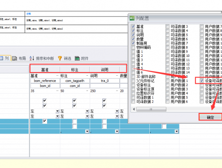Tick the 可译数据 1 checkbox
The width and height of the screenshot is (222, 168).
pos(133,98)
